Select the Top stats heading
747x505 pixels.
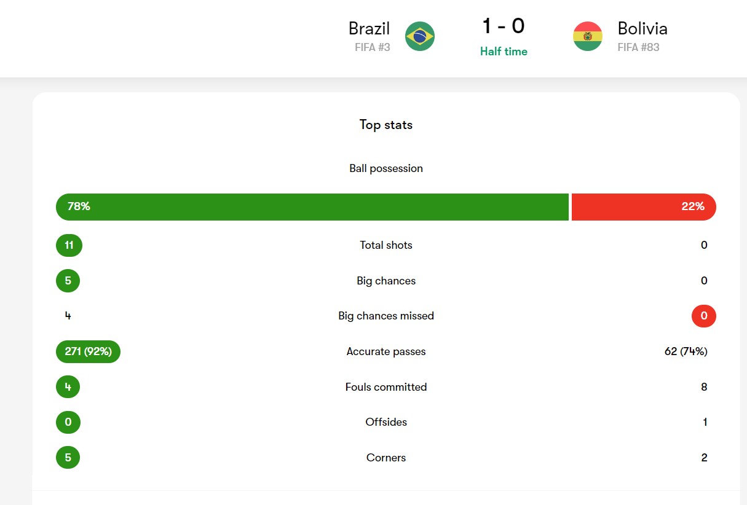(x=386, y=125)
